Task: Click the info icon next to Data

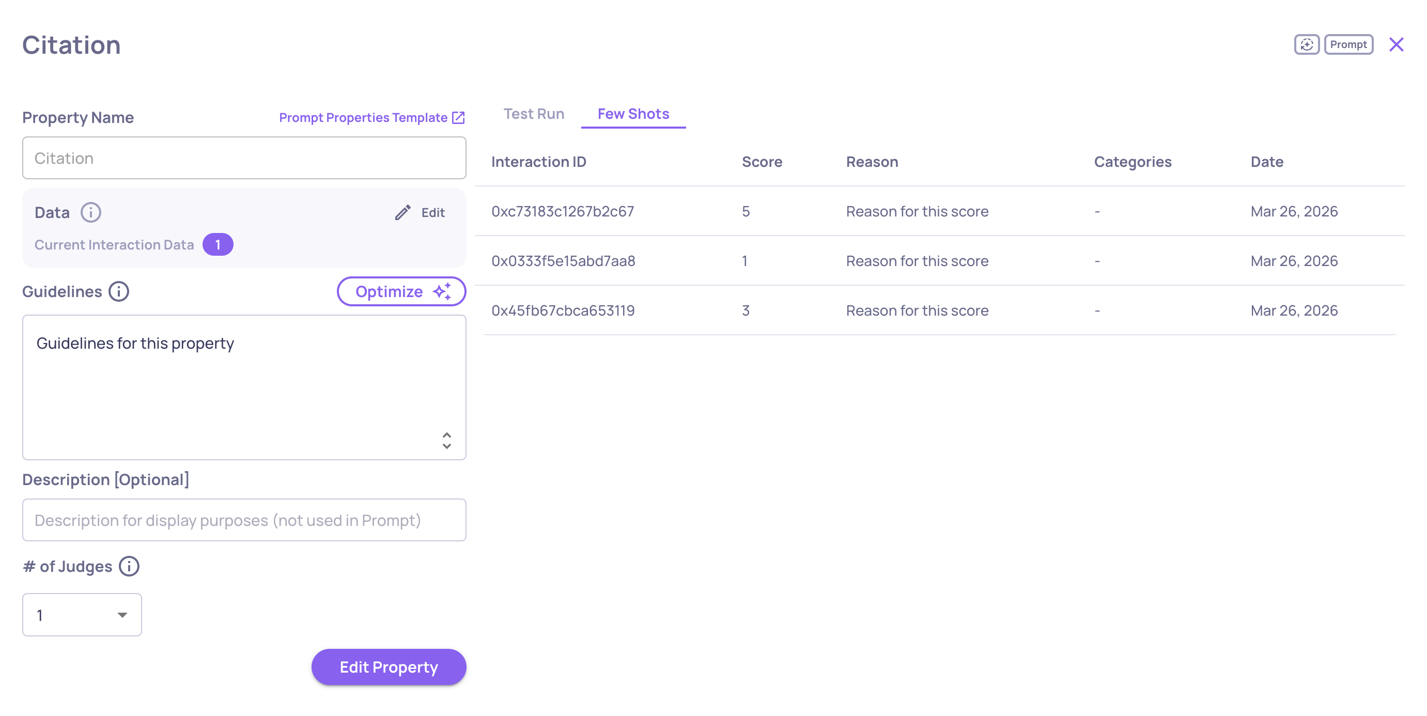Action: point(91,212)
